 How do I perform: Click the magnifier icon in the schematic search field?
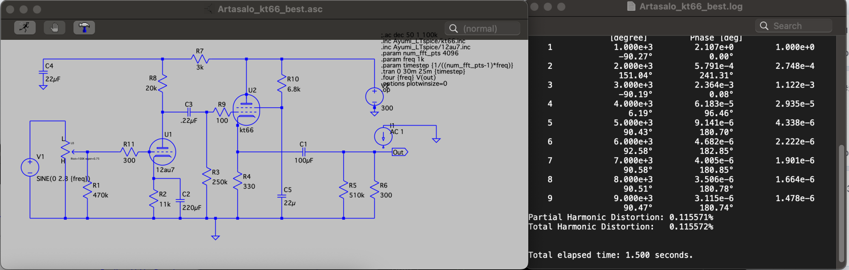click(x=454, y=29)
